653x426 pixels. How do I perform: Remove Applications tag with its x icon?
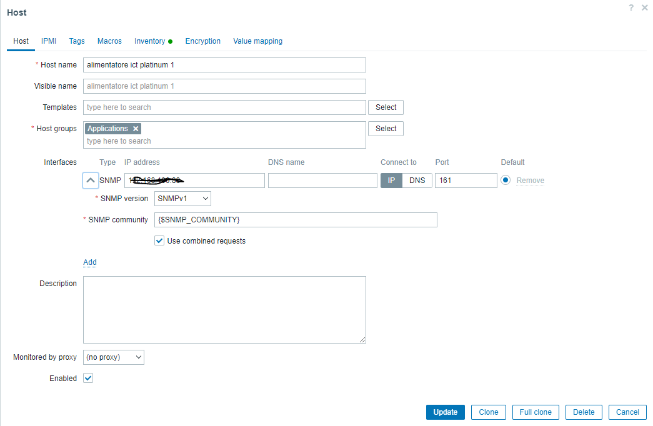[x=136, y=129]
